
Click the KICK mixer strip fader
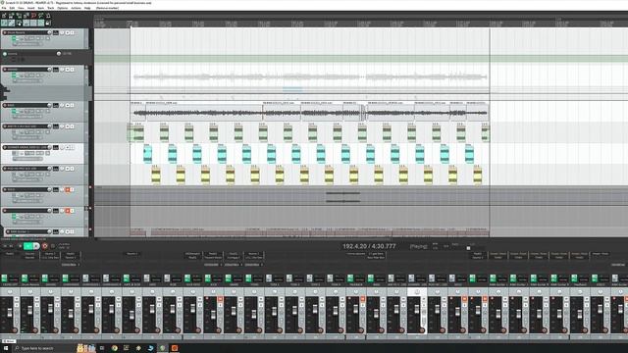214,315
